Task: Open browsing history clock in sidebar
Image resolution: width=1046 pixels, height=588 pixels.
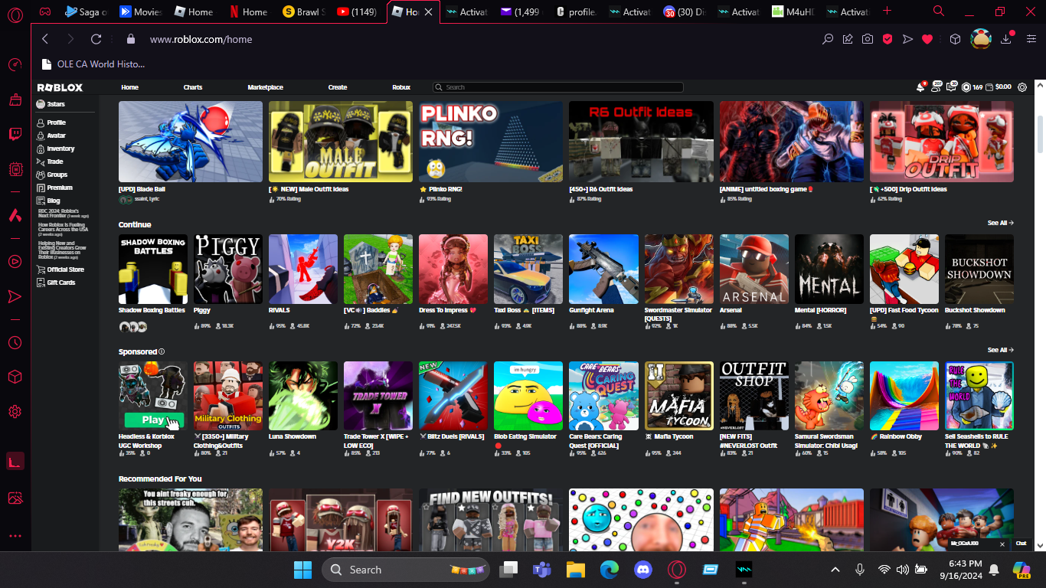Action: coord(15,342)
